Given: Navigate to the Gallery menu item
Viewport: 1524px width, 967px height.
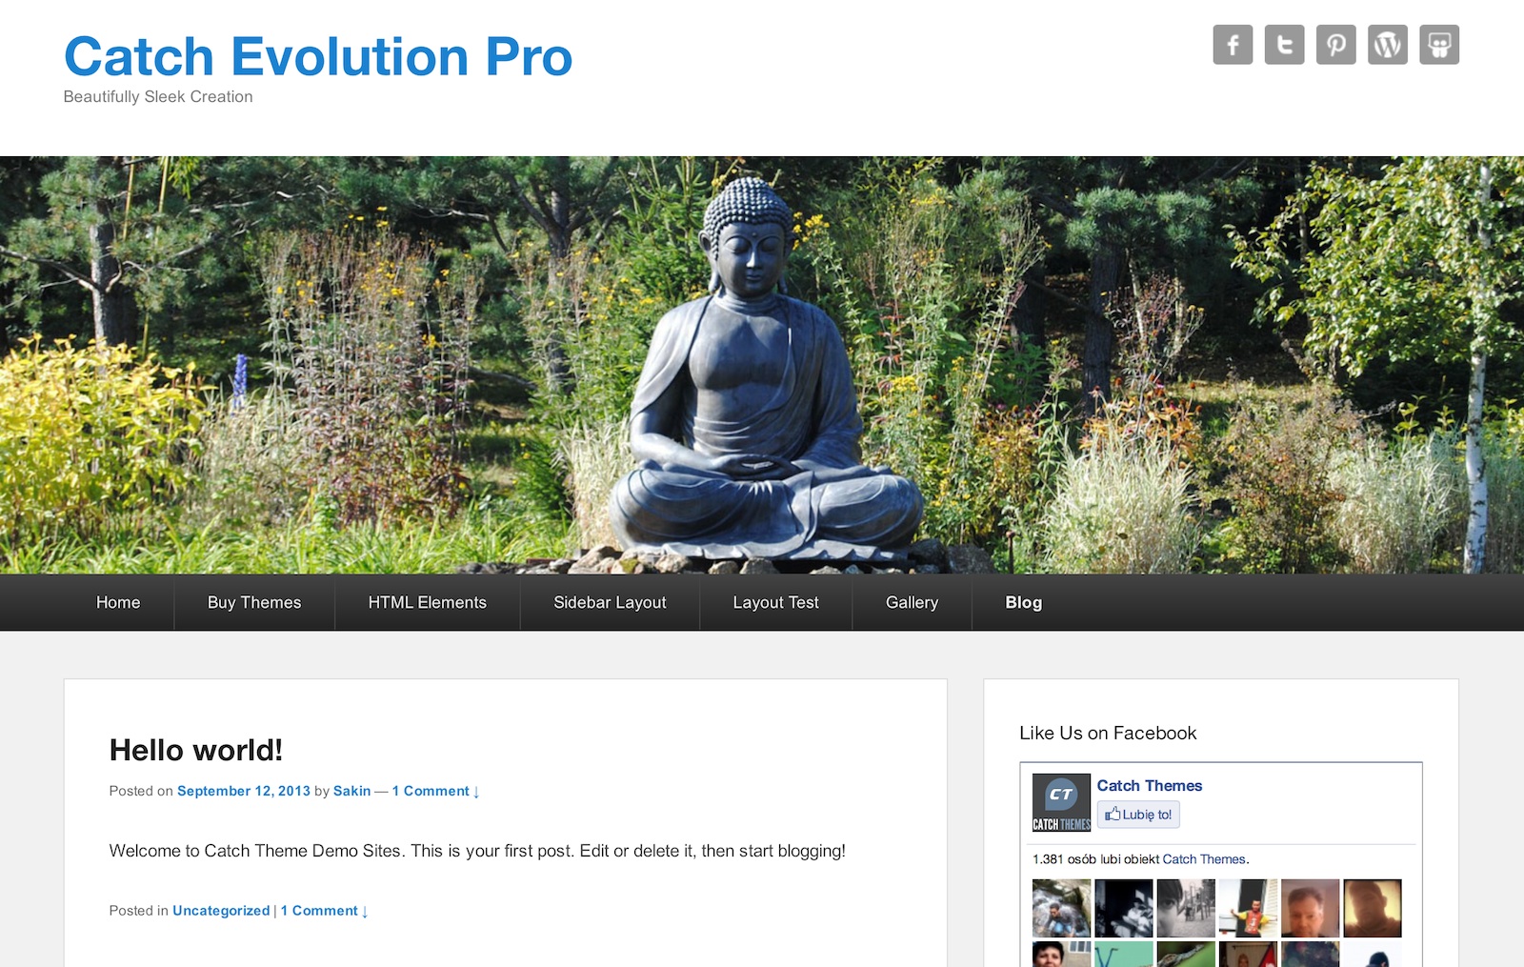Looking at the screenshot, I should 912,602.
